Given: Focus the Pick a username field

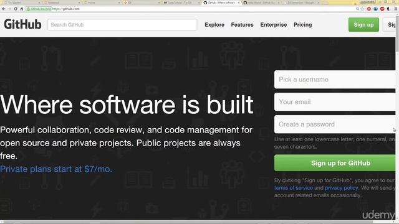Looking at the screenshot, I should [335, 80].
